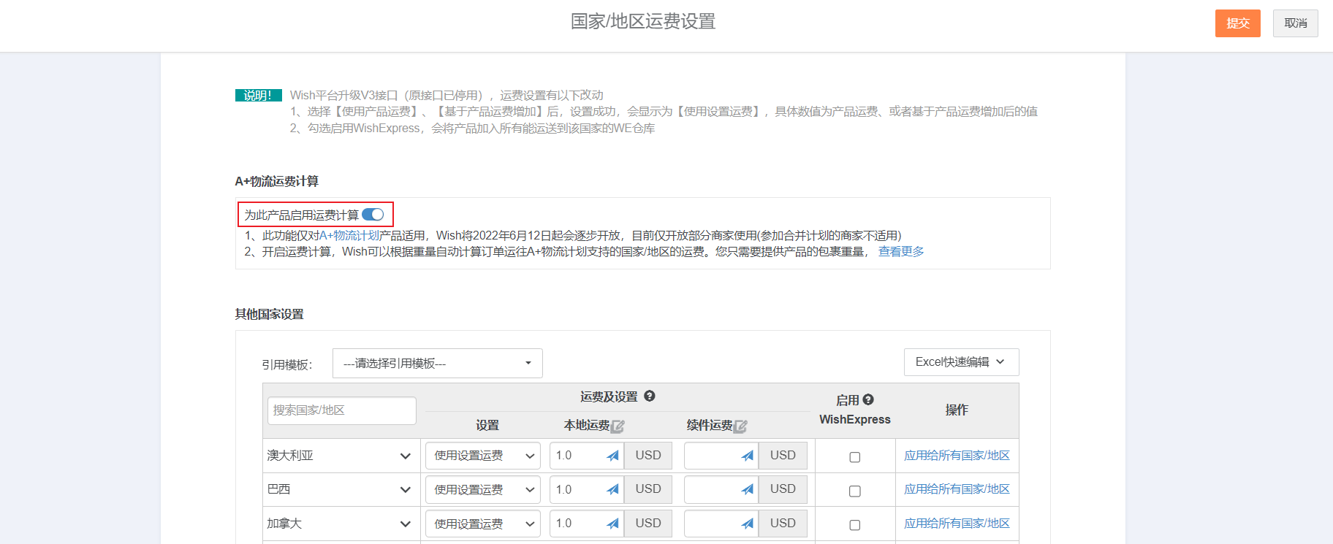
Task: Check the WishExpress box for 巴西
Action: 854,491
